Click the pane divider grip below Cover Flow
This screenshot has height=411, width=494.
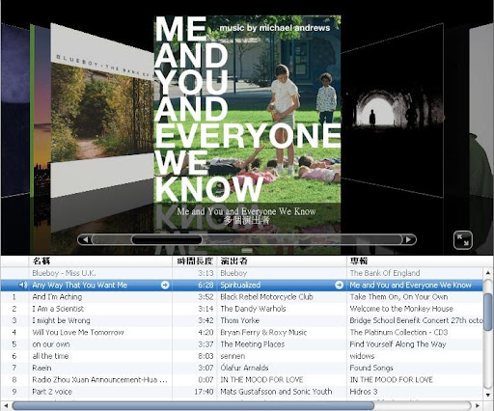click(247, 251)
